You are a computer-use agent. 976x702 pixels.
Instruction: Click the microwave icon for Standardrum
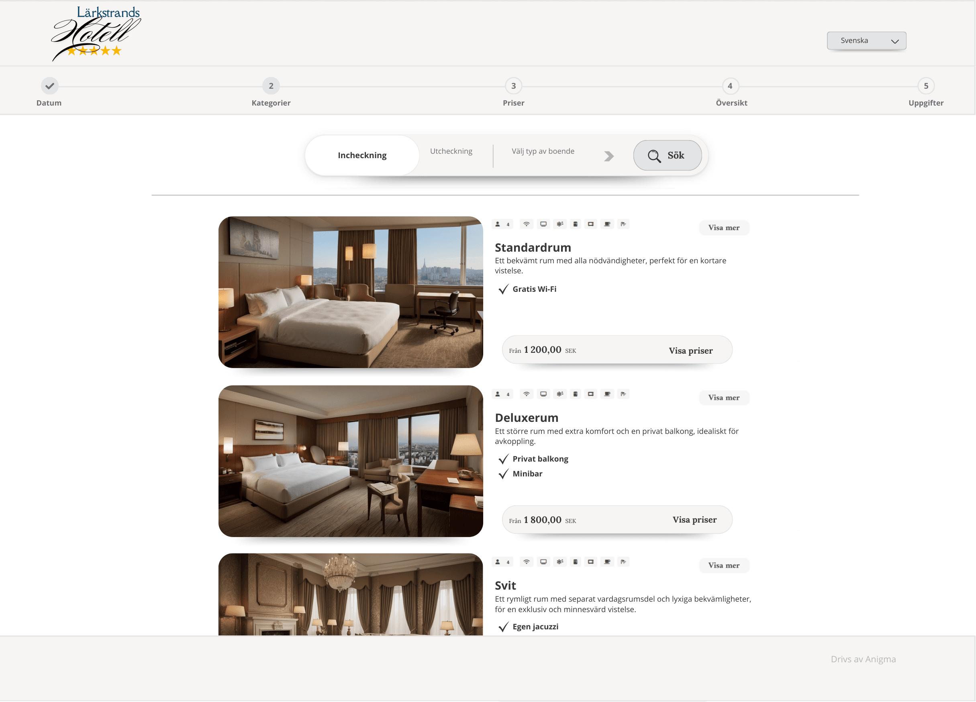(591, 224)
